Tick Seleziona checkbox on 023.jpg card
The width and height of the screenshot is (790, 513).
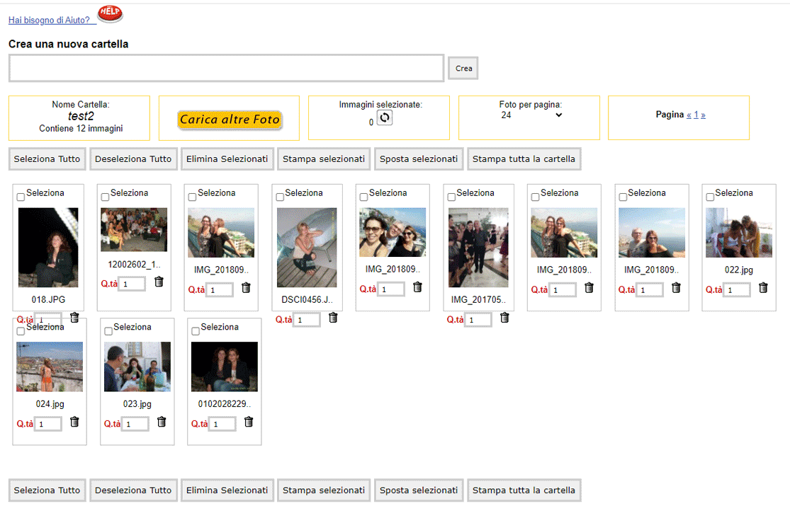pos(108,331)
